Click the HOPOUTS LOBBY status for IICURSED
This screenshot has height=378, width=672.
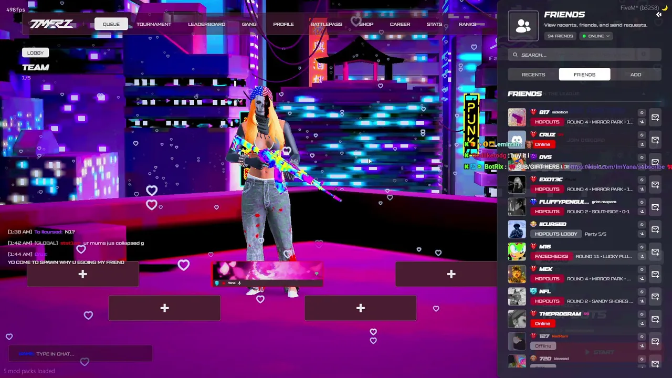coord(556,234)
